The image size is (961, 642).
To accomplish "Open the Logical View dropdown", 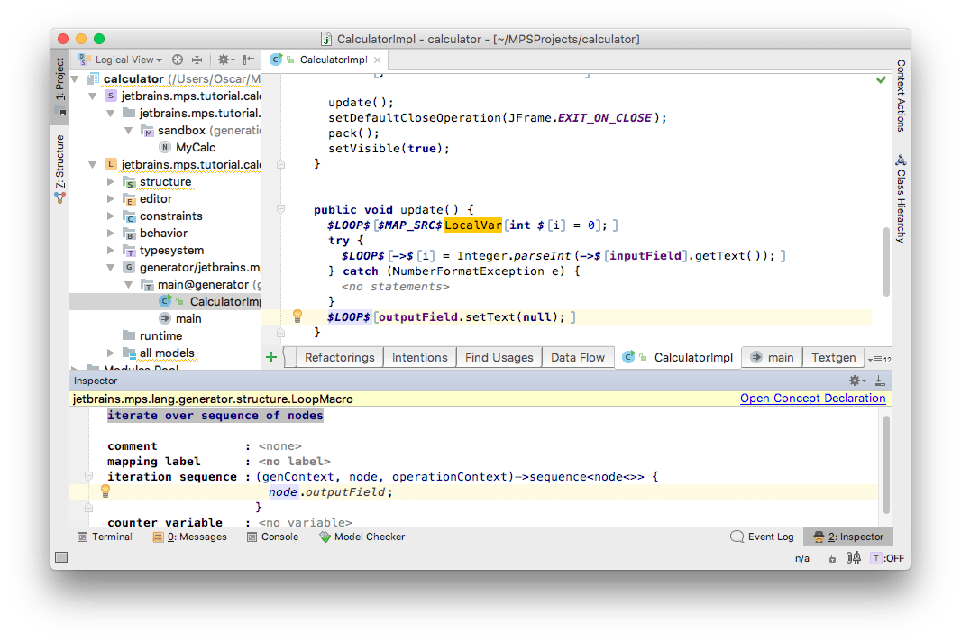I will (128, 60).
